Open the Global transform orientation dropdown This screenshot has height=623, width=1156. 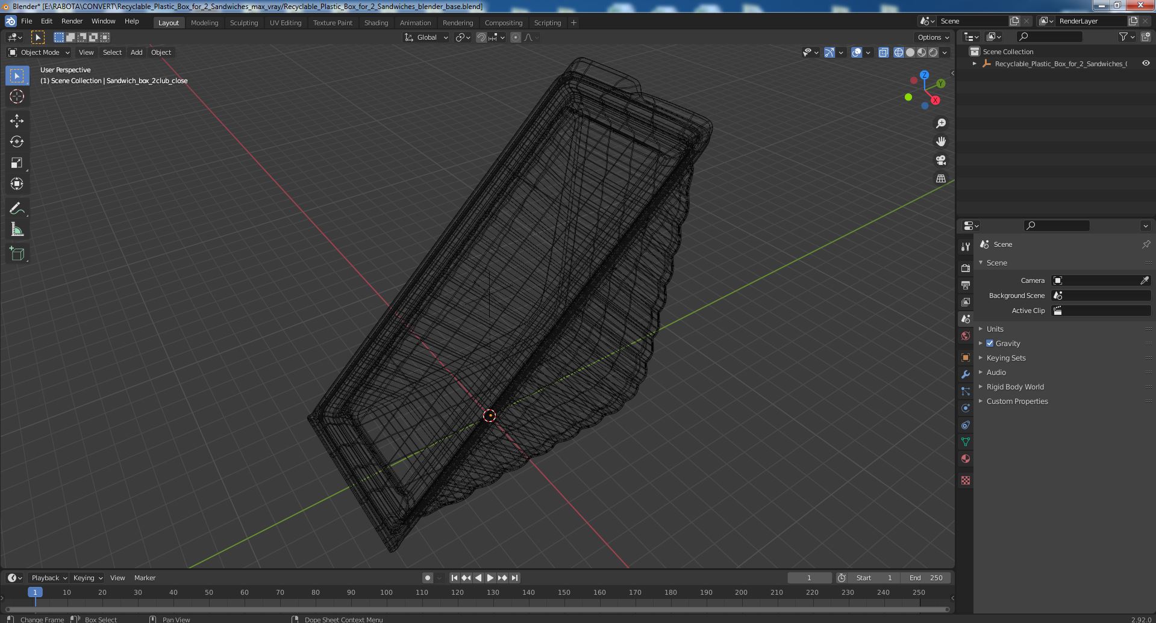click(x=426, y=37)
